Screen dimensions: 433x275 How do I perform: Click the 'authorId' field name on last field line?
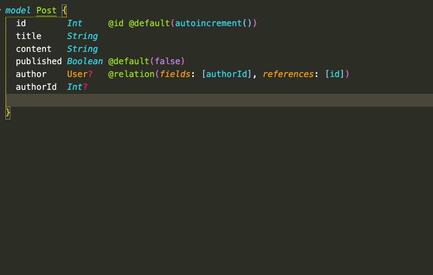(x=36, y=87)
